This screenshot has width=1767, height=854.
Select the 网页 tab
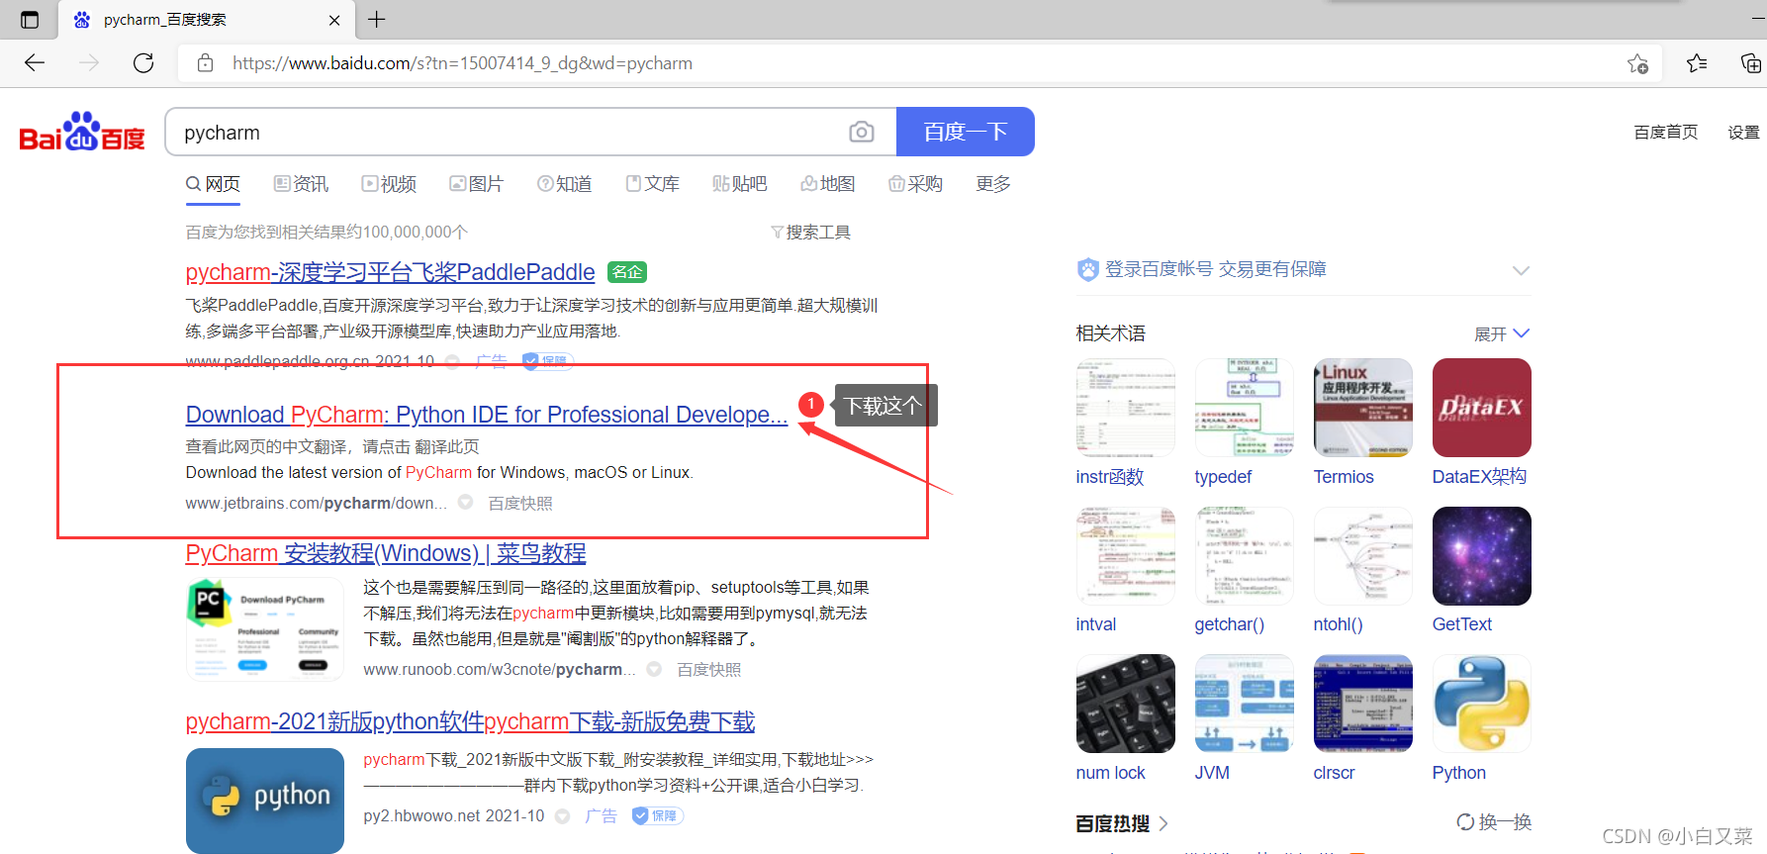(213, 184)
